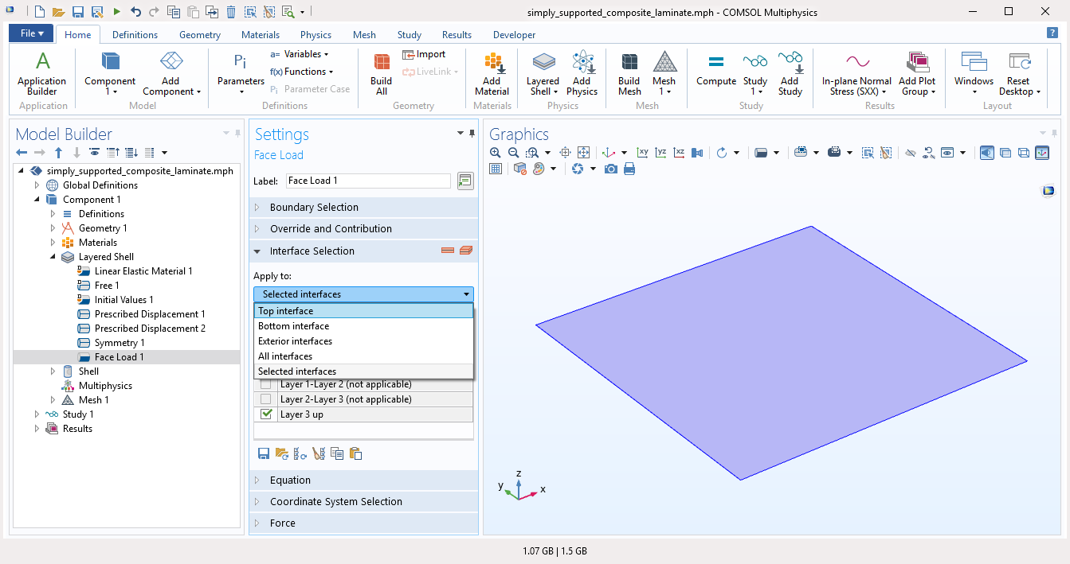Click Add Physics in the ribbon
Viewport: 1070px width, 564px height.
[582, 73]
